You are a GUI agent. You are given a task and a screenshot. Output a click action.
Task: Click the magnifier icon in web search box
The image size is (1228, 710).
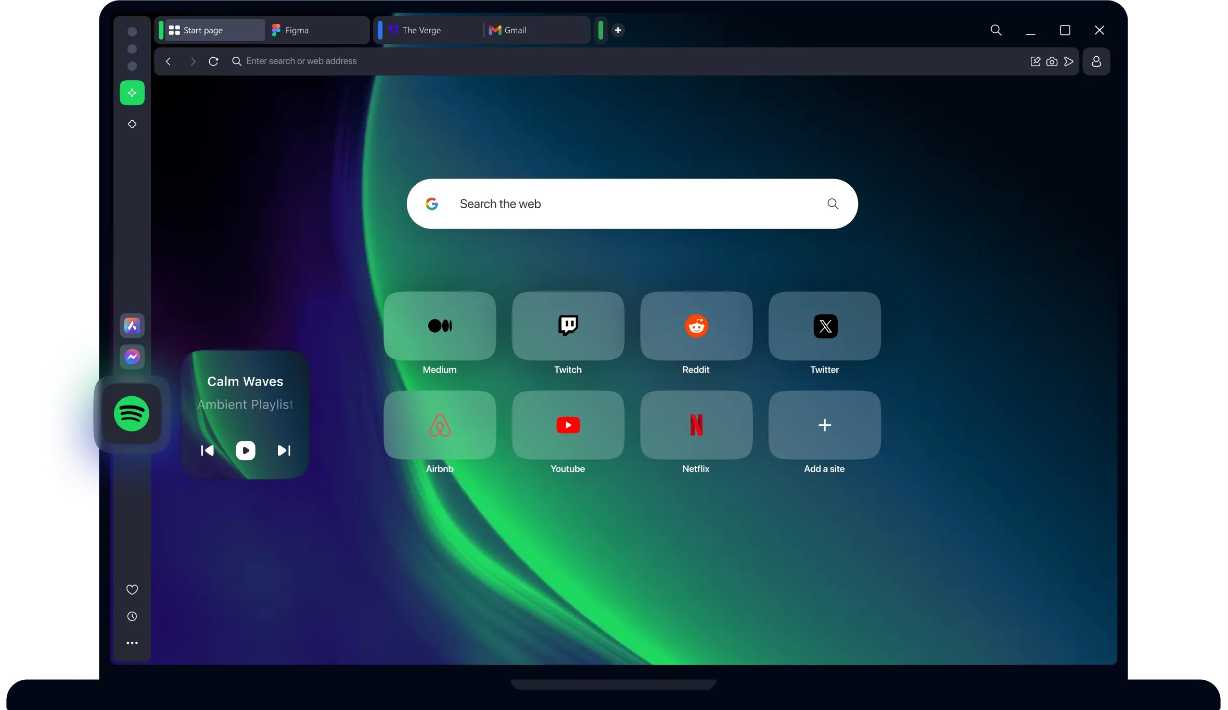point(833,204)
